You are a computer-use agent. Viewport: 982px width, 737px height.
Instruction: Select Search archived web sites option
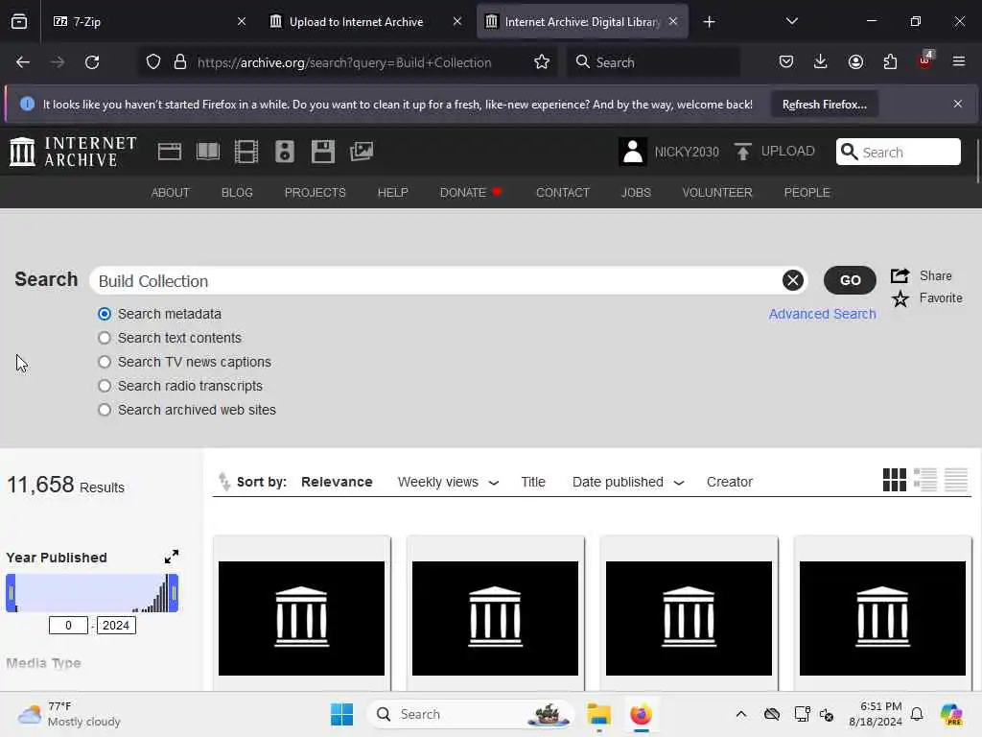[x=105, y=410]
